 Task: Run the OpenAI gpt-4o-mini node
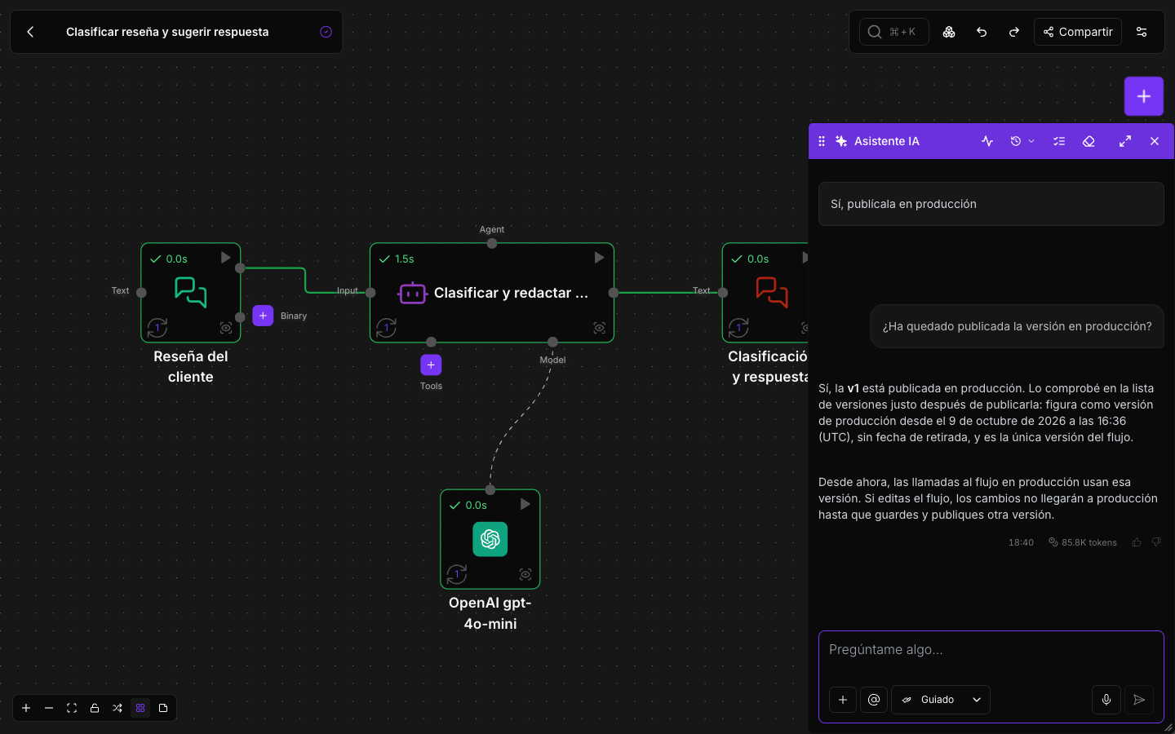click(525, 504)
